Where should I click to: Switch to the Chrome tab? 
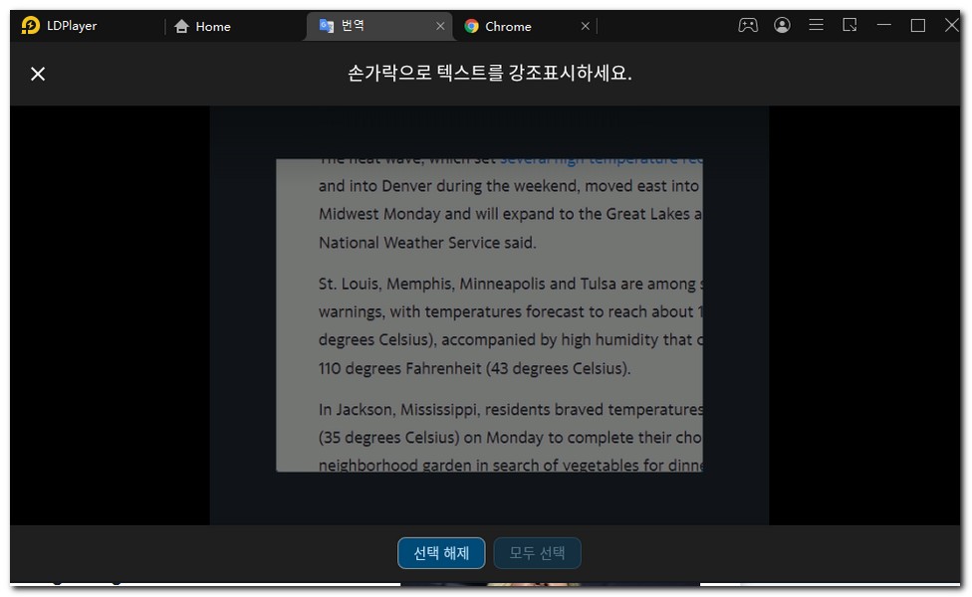click(x=508, y=27)
